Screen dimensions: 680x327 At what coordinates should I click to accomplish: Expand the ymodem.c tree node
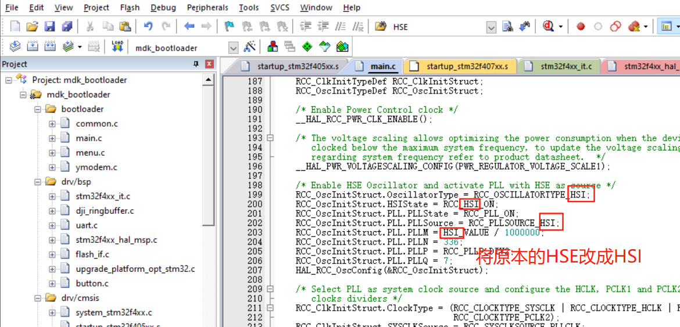(x=52, y=167)
